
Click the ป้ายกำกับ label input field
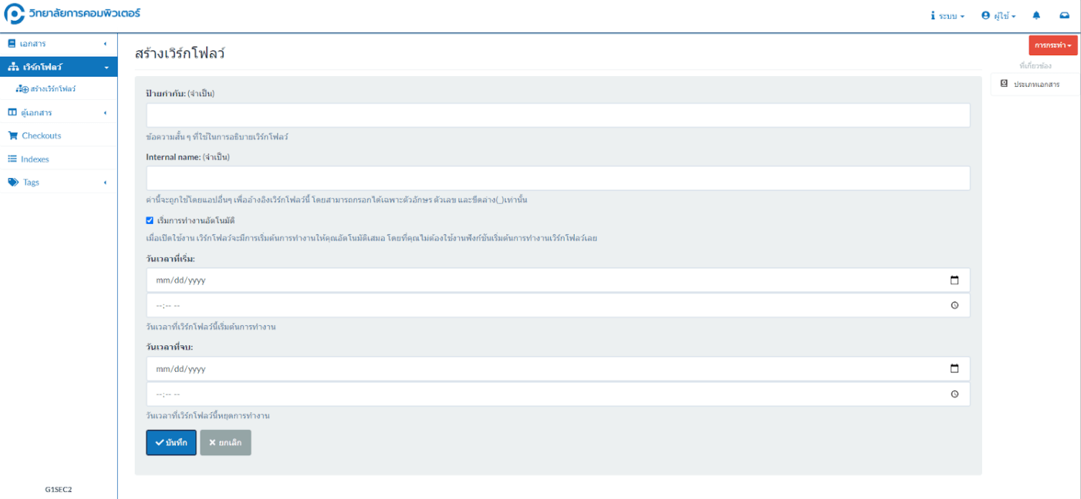click(557, 115)
